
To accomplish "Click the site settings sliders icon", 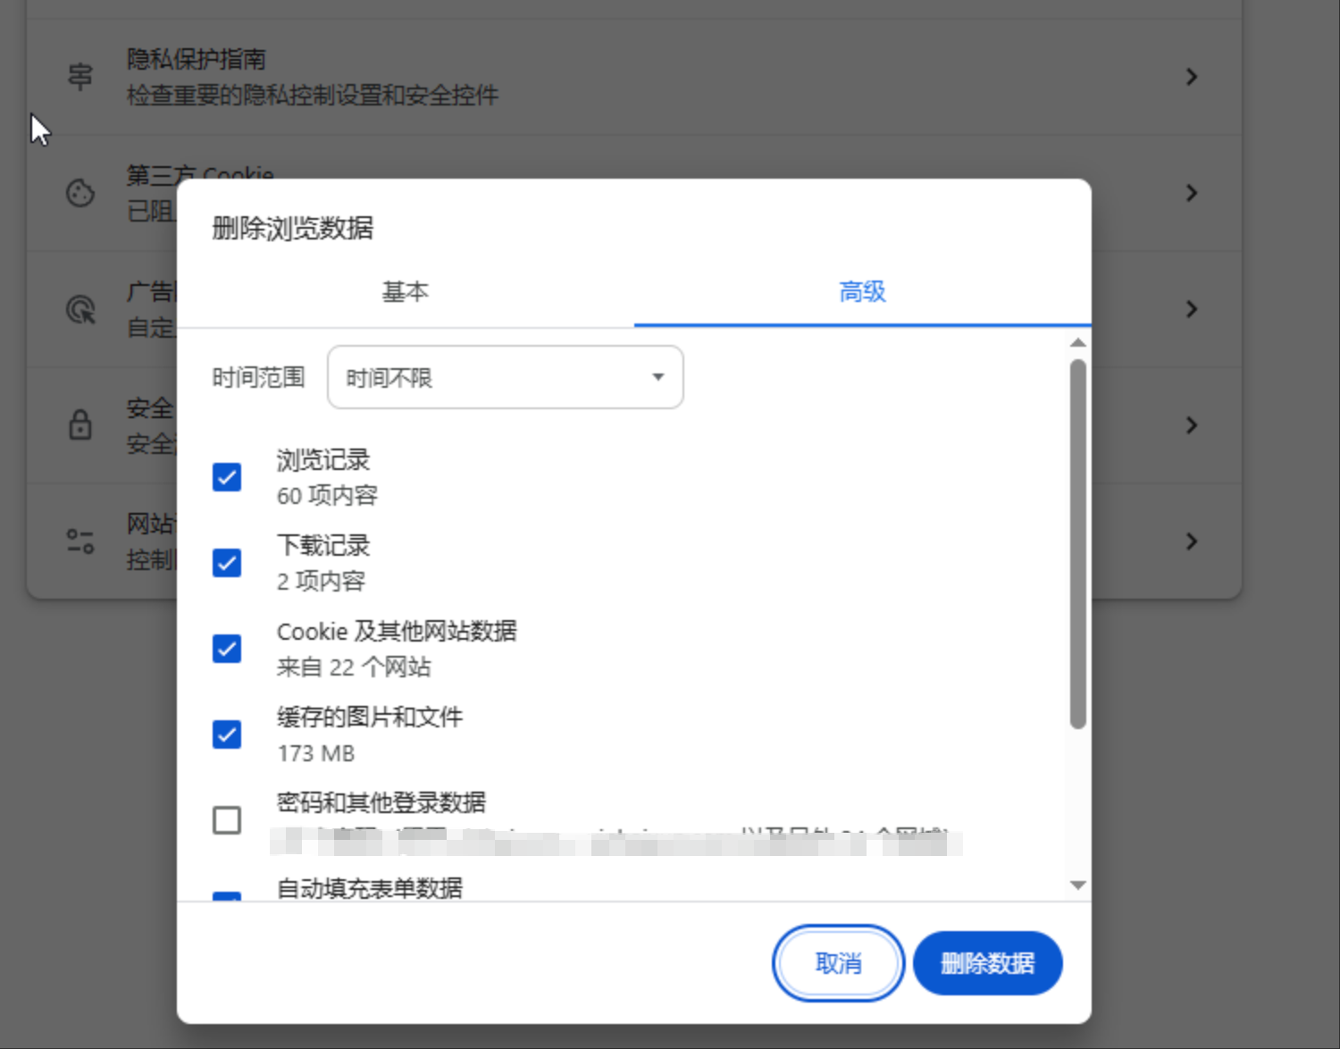I will (80, 541).
